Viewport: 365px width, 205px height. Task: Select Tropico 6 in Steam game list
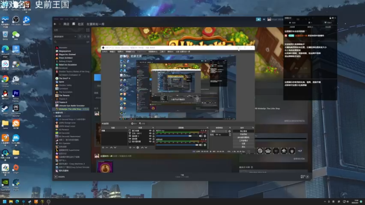(x=63, y=102)
